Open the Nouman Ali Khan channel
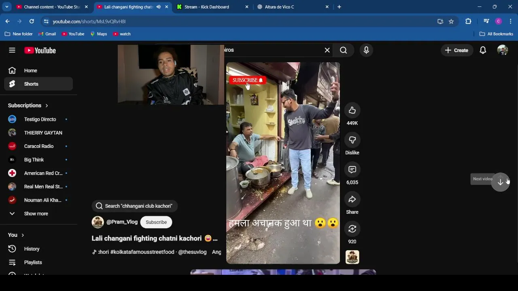Image resolution: width=518 pixels, height=291 pixels. pos(39,200)
